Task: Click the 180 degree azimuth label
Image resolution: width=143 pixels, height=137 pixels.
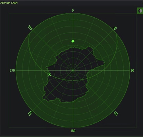Action: point(73,131)
